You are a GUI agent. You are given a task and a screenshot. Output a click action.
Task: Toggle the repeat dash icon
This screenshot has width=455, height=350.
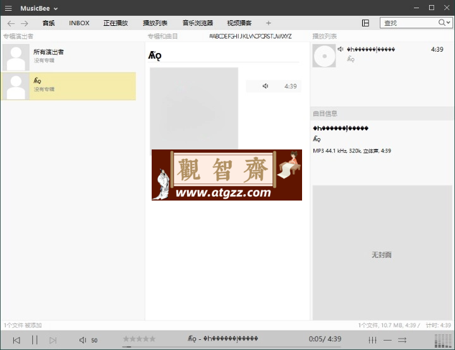387,340
